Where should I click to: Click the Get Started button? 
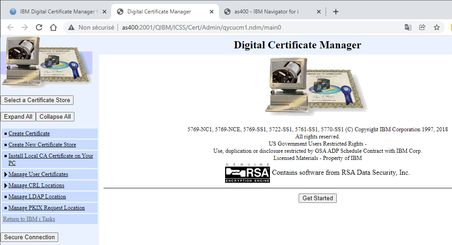(x=317, y=198)
